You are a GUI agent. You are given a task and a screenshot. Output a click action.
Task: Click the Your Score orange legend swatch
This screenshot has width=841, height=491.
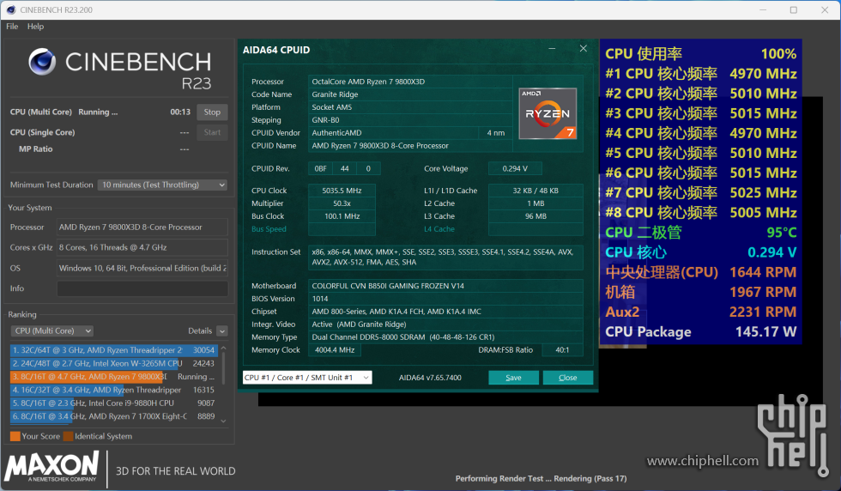pyautogui.click(x=15, y=436)
